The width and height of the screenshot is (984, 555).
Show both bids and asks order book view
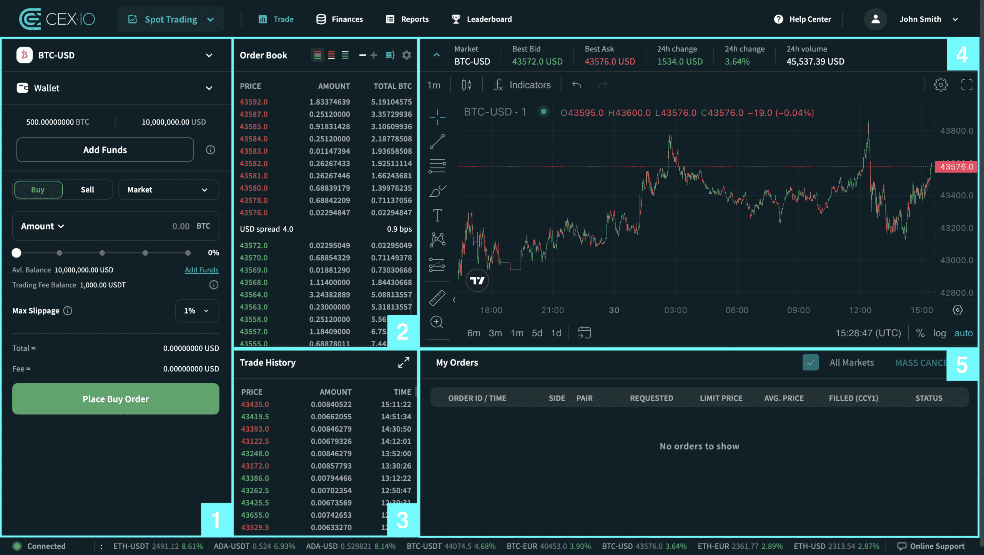317,55
